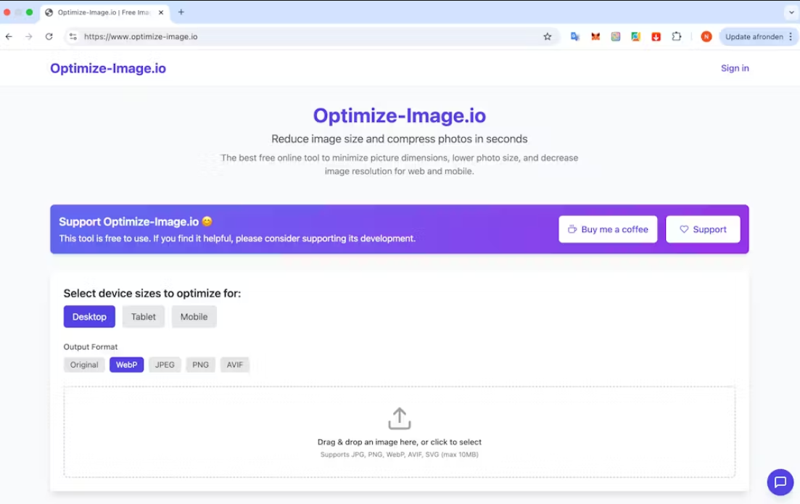The height and width of the screenshot is (504, 800).
Task: Click 'Reduce image size and compress photos' subtitle
Action: [x=400, y=139]
